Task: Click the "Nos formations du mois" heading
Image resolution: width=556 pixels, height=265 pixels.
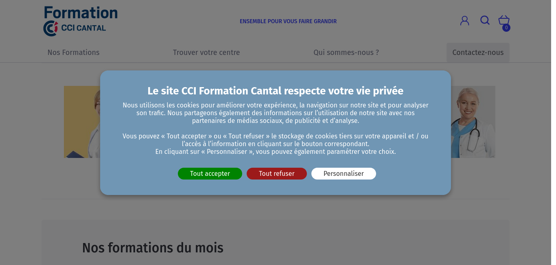Action: 153,248
